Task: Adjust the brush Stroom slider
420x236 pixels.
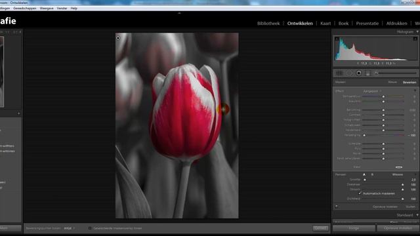Action: 402,189
